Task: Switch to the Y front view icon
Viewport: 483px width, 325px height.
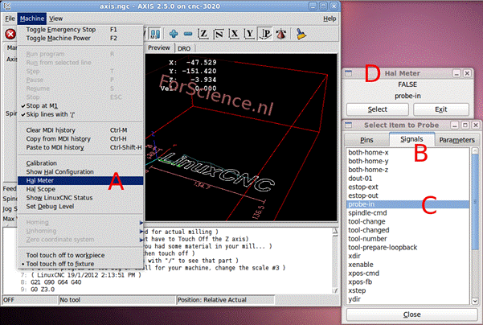Action: click(249, 34)
